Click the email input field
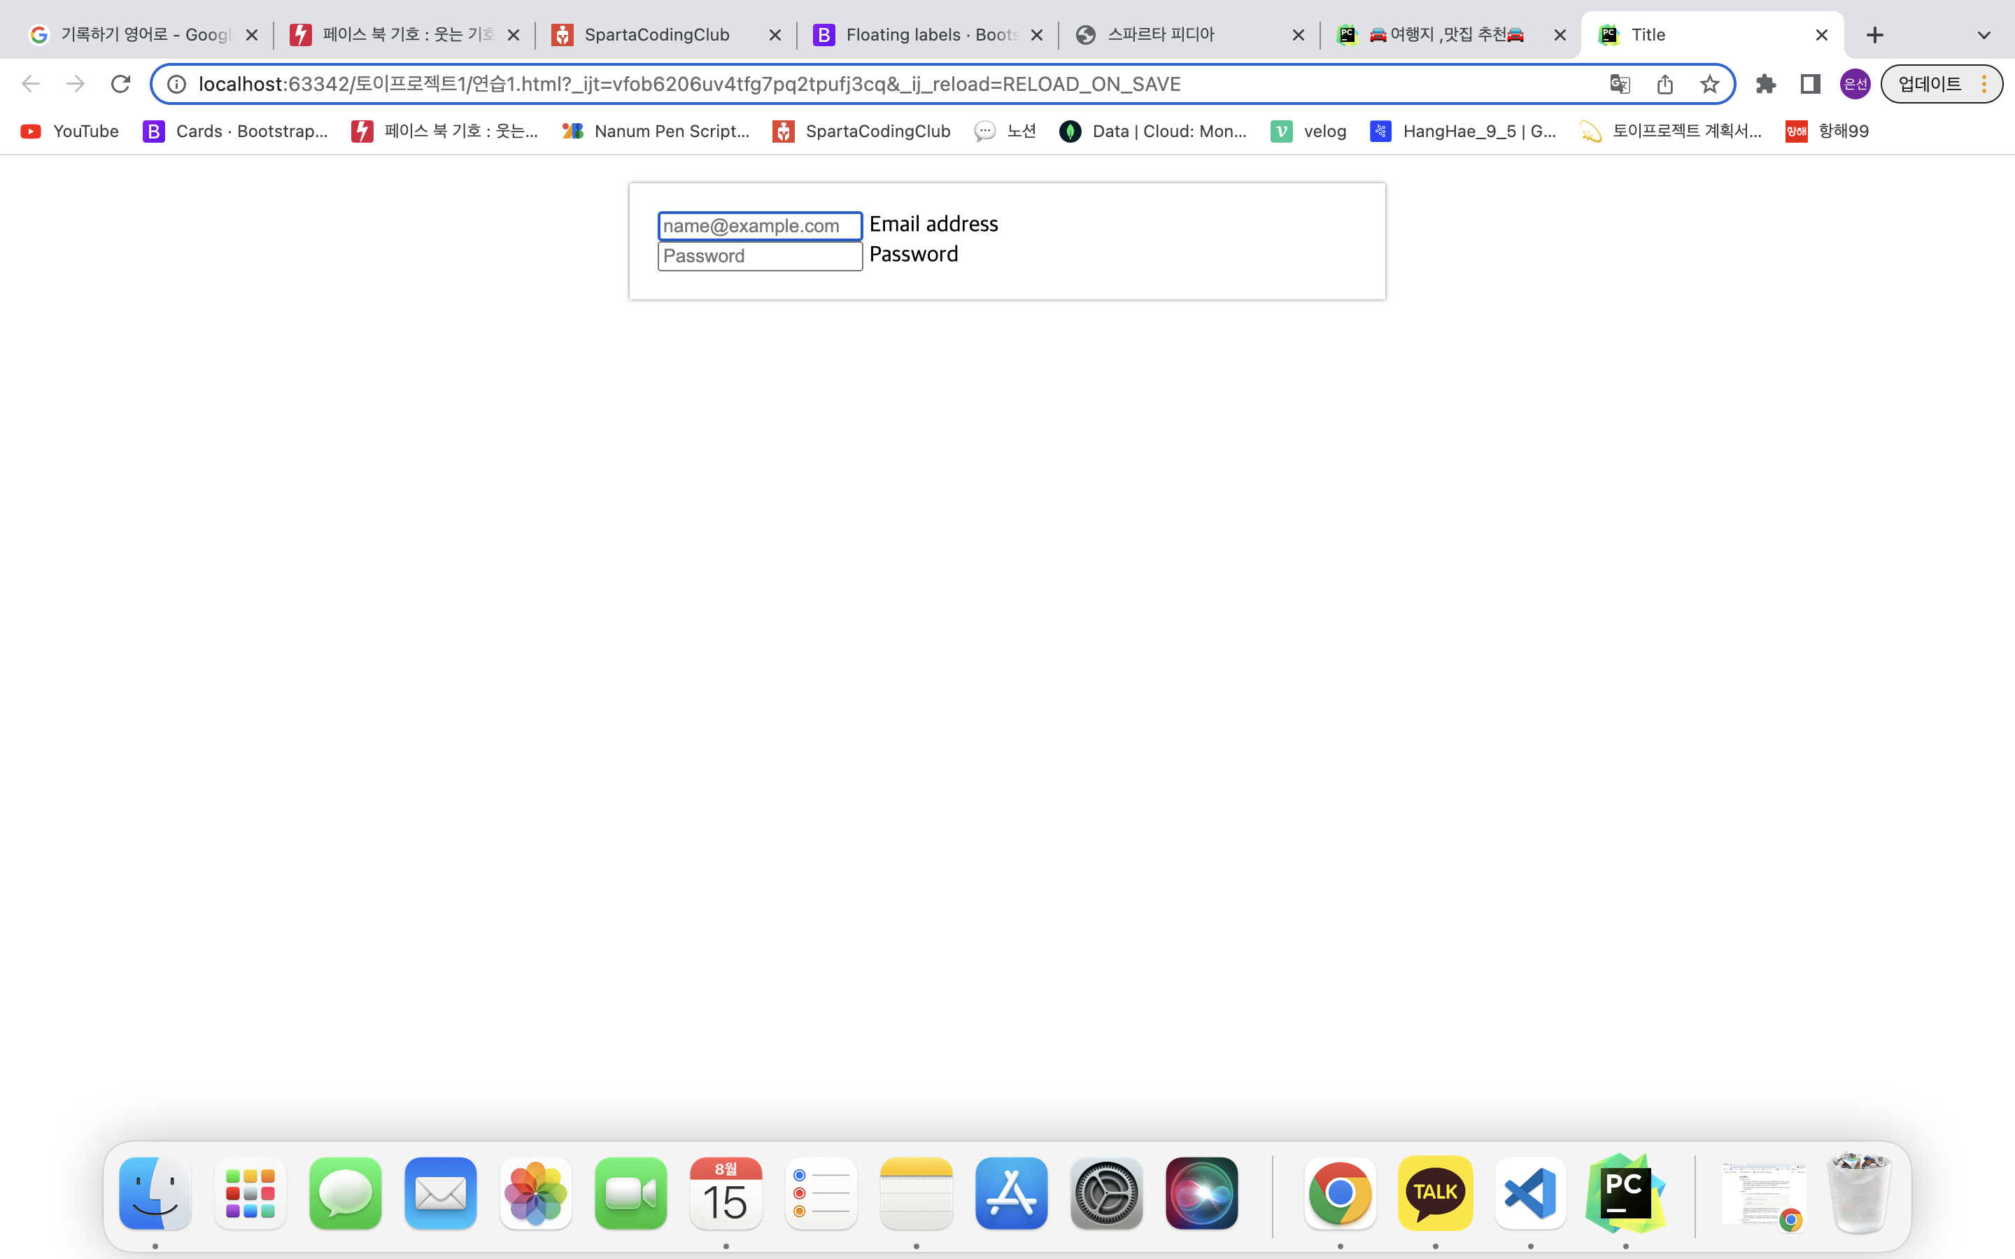This screenshot has width=2015, height=1259. click(x=761, y=226)
